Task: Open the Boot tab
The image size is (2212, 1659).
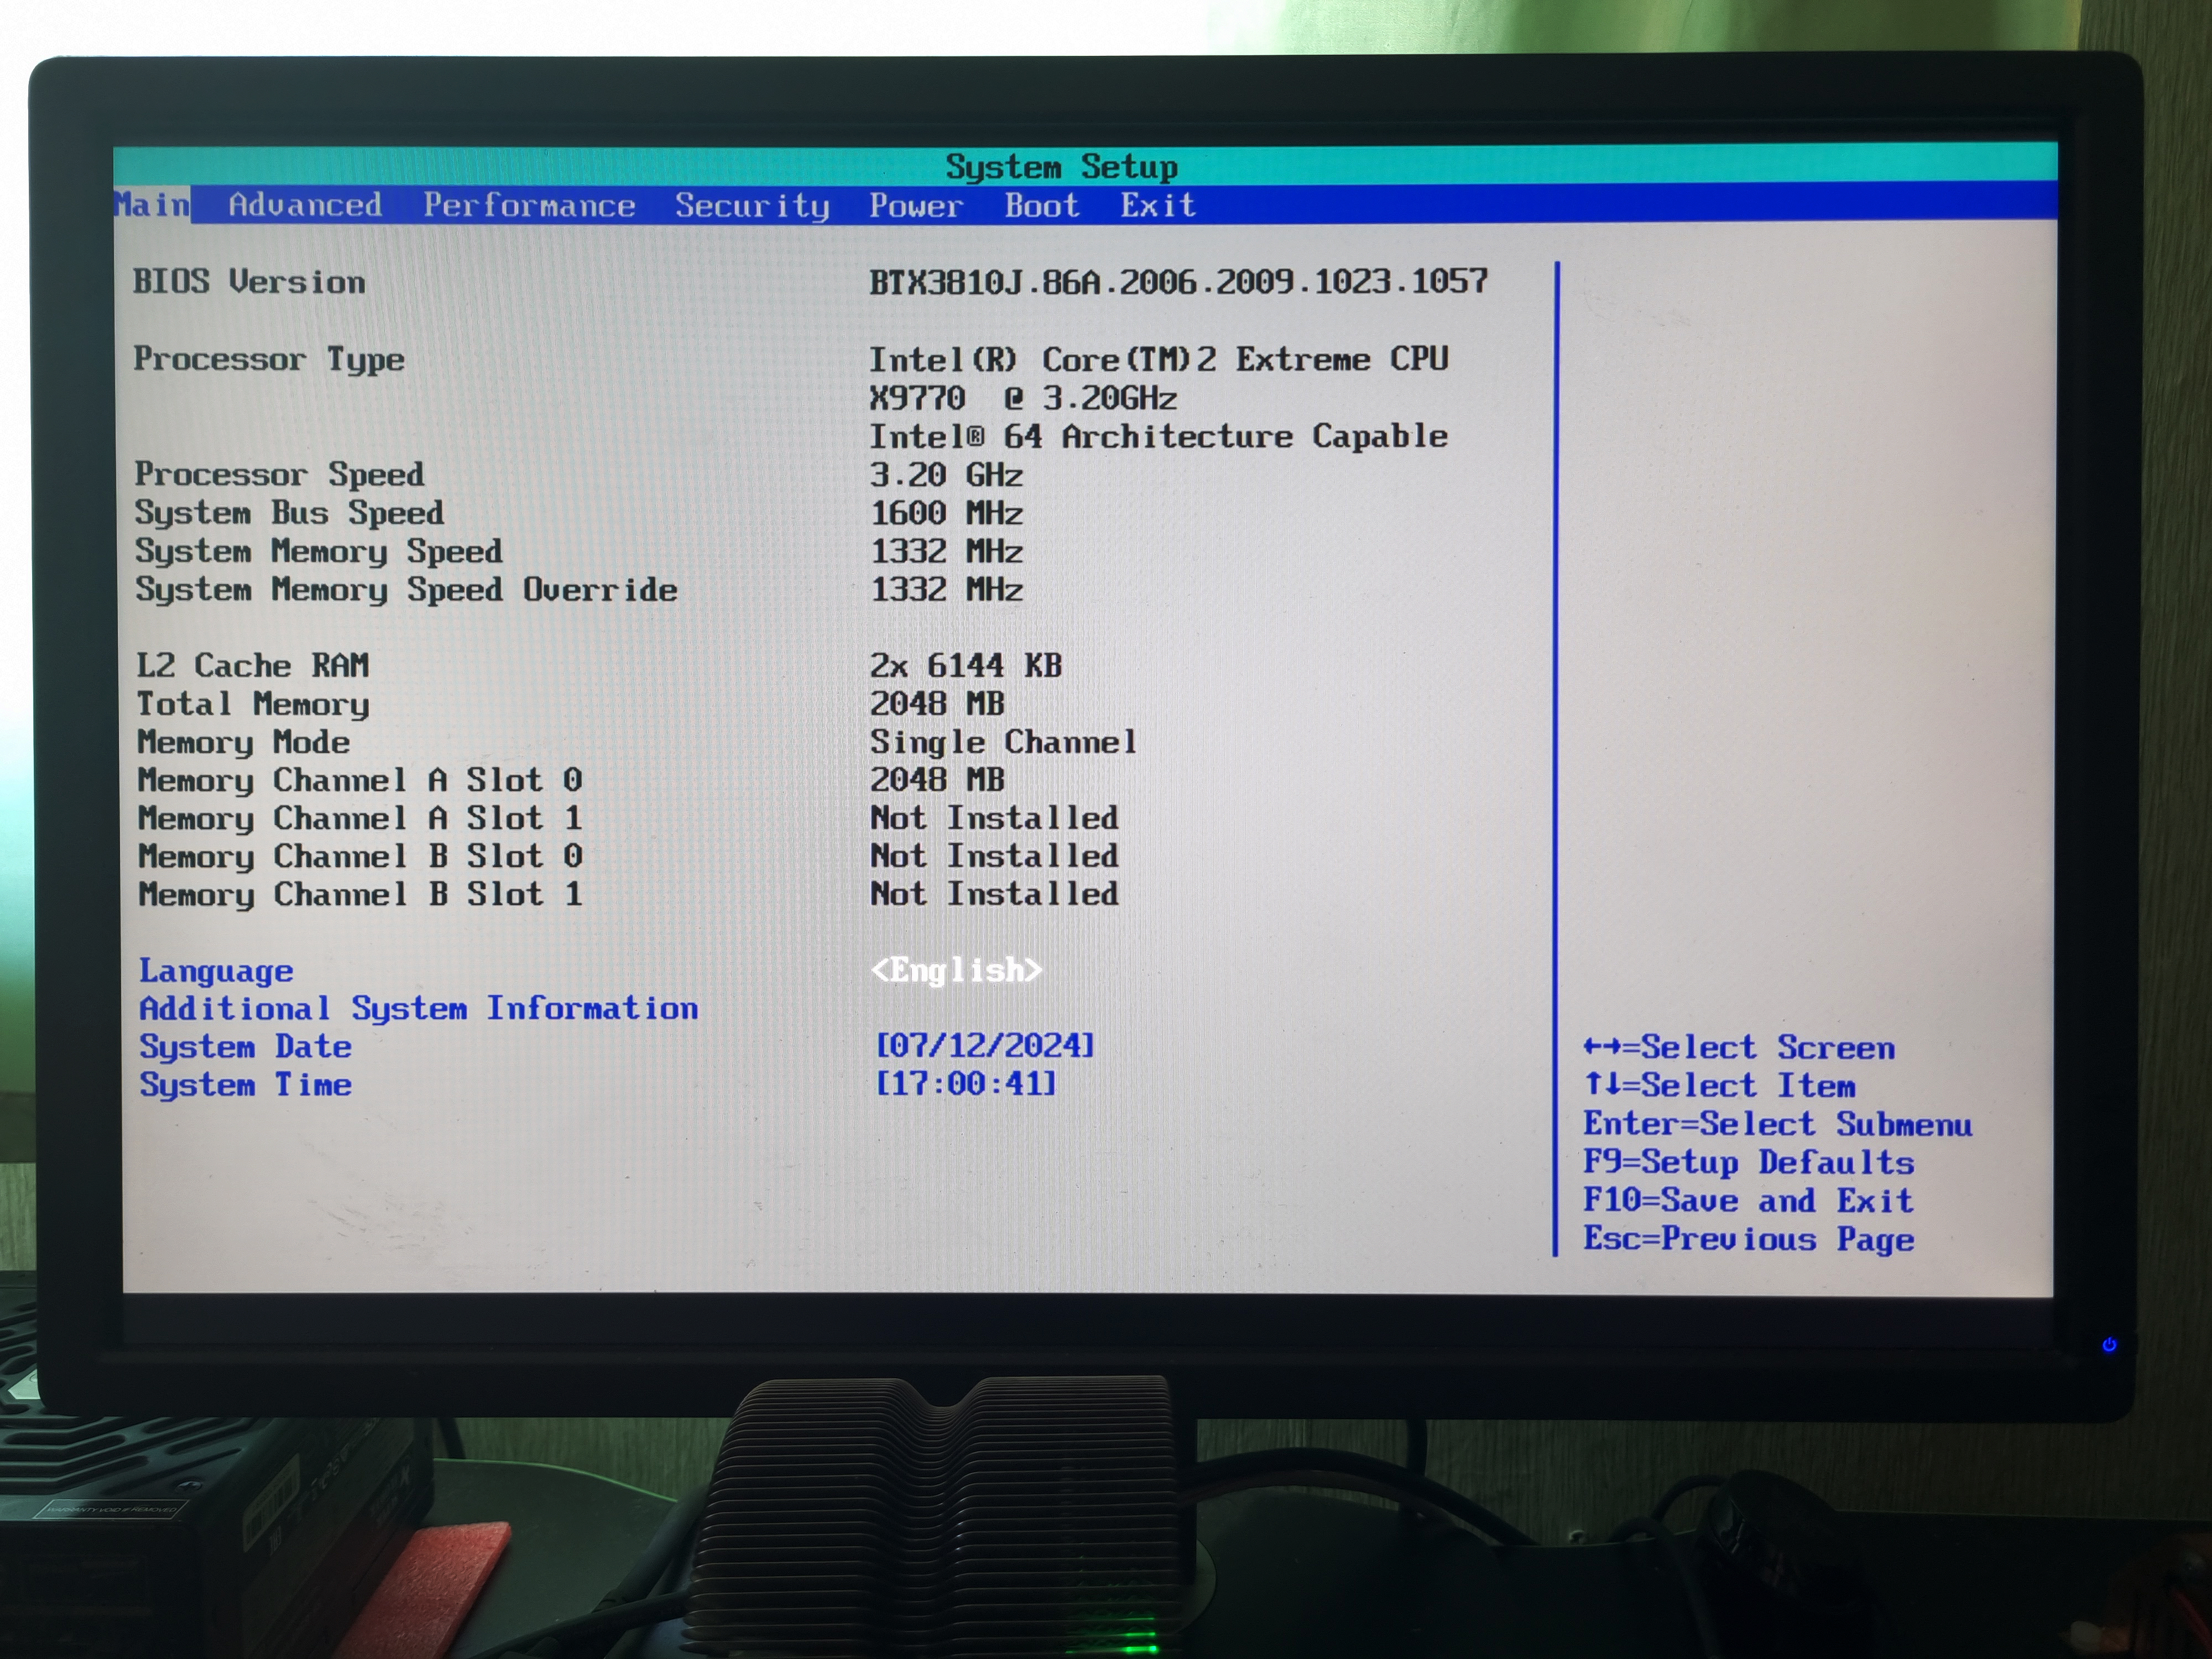Action: (x=1042, y=206)
